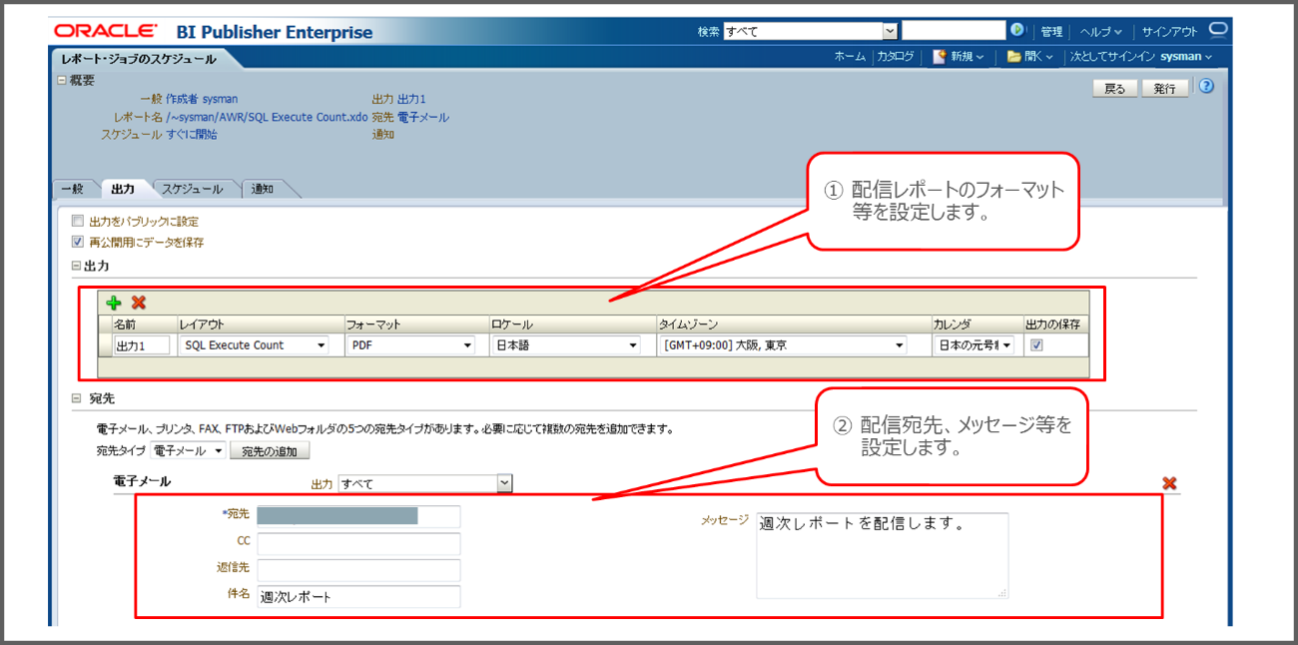Uncheck 再公開用にデータを保存 checkbox
The height and width of the screenshot is (645, 1298).
pos(78,242)
